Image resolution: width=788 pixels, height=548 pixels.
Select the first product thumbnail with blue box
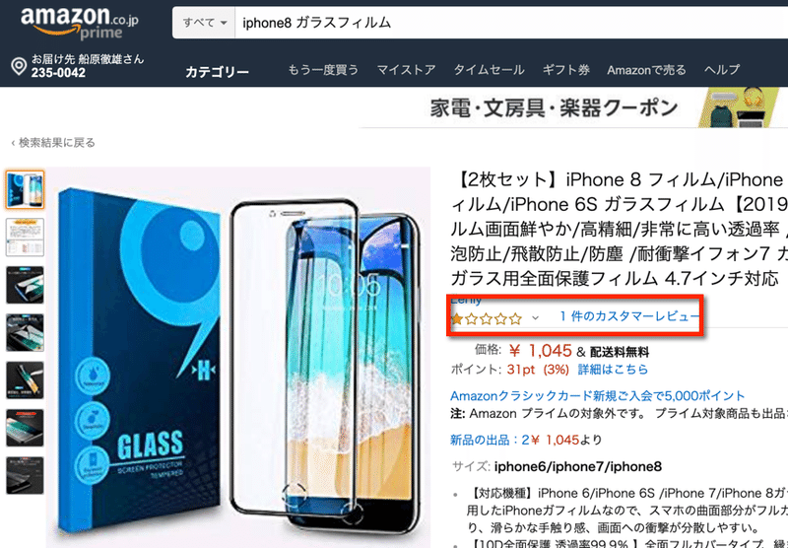(25, 189)
